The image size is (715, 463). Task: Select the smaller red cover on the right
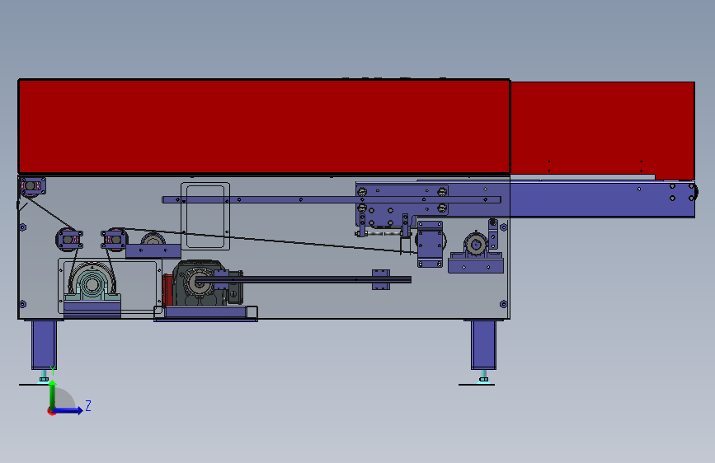pos(602,130)
